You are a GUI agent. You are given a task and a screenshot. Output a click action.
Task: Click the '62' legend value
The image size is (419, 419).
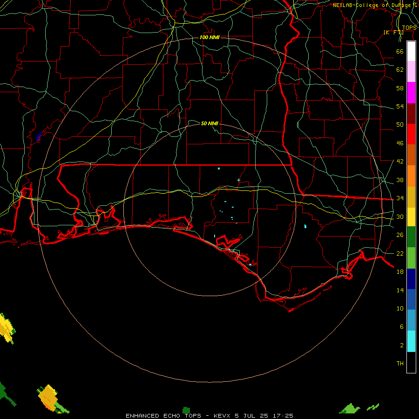tap(400, 69)
